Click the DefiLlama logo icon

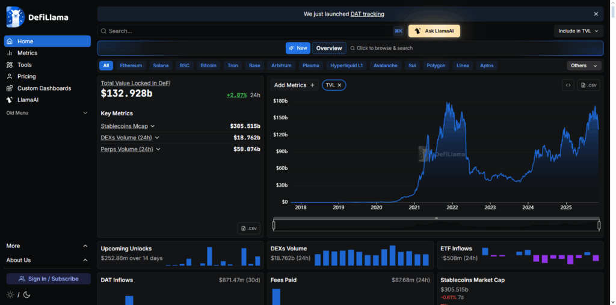coord(15,17)
